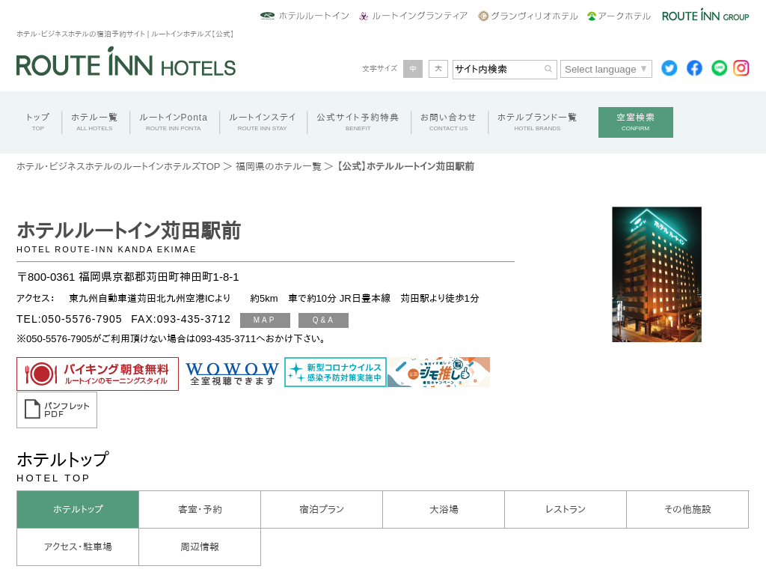The width and height of the screenshot is (766, 575).
Task: Click the ホテルルートイン brand logo link
Action: [305, 16]
